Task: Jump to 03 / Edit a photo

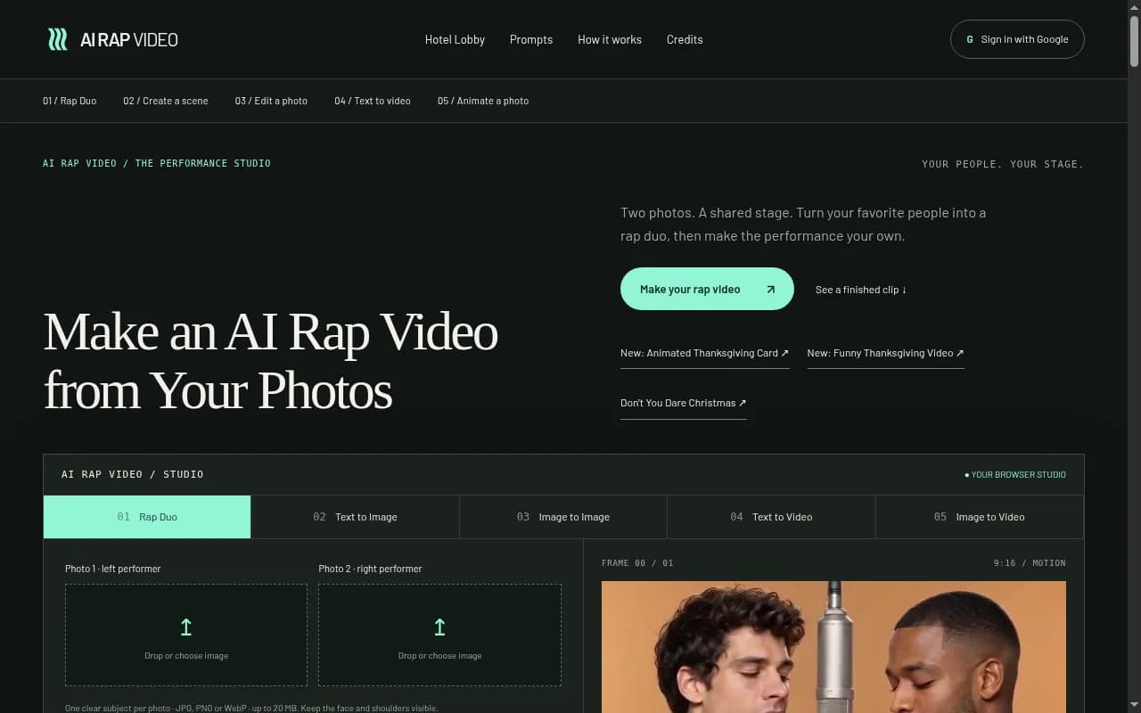Action: pyautogui.click(x=271, y=101)
